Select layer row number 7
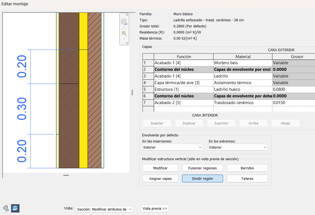 [x=148, y=103]
